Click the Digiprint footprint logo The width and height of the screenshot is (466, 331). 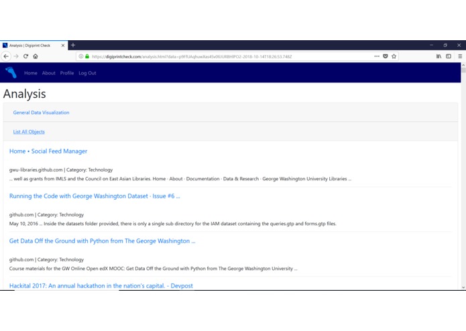tap(11, 72)
